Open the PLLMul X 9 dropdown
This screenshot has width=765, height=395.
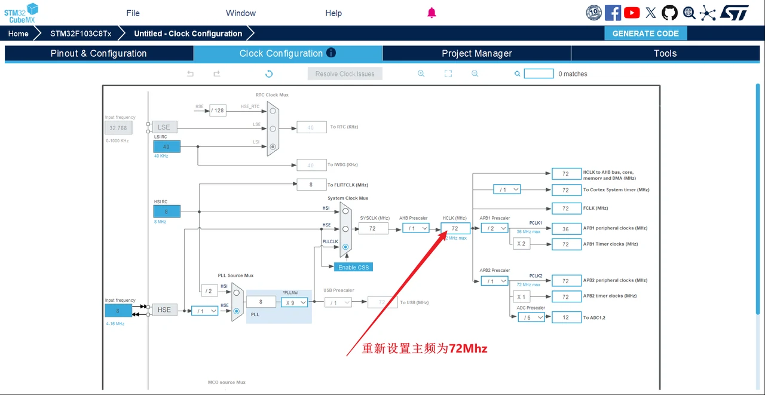click(295, 302)
